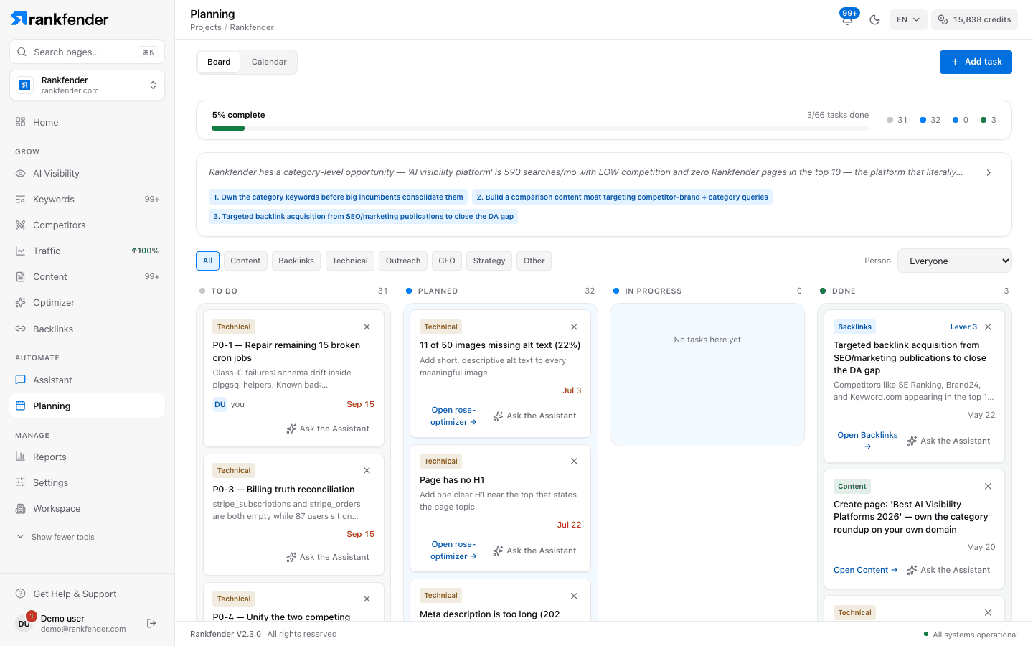Click the log out icon
The width and height of the screenshot is (1033, 646).
click(151, 623)
